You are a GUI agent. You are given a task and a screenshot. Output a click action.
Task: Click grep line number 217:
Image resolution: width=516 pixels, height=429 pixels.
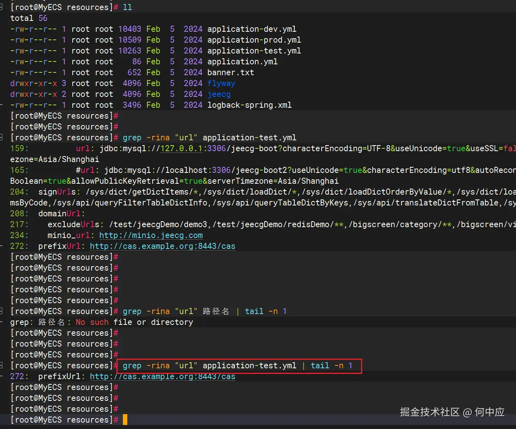pyautogui.click(x=19, y=224)
